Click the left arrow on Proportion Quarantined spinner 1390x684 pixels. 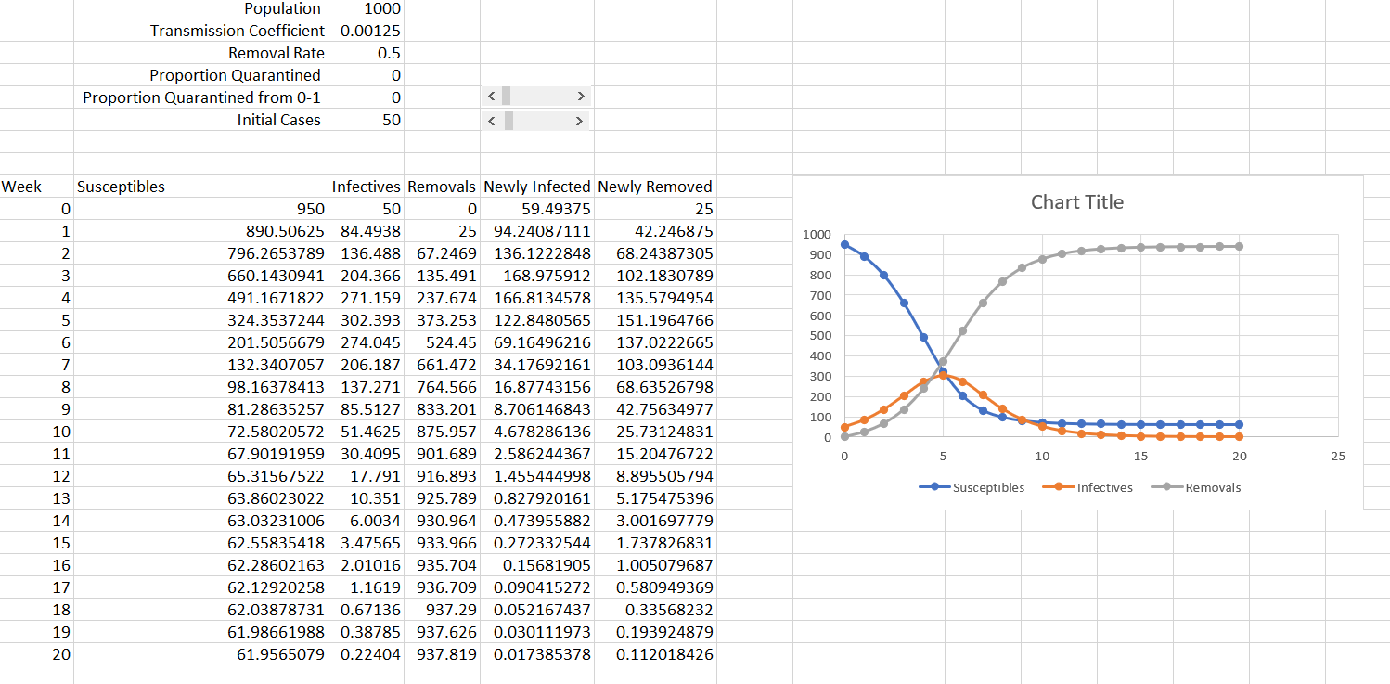coord(491,96)
